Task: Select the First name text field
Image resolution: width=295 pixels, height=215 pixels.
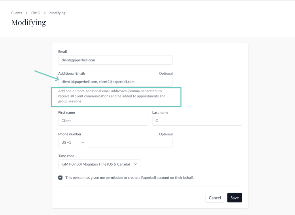Action: tap(103, 121)
